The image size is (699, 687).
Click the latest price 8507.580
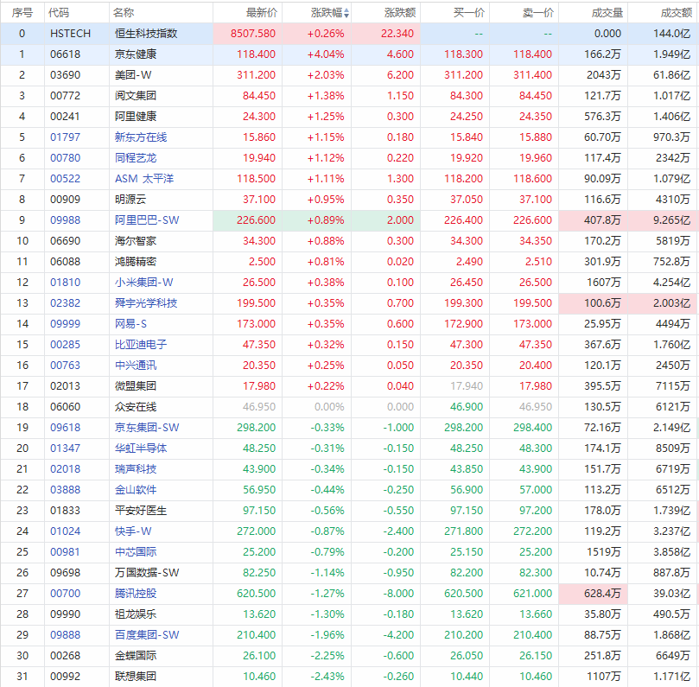tap(253, 34)
